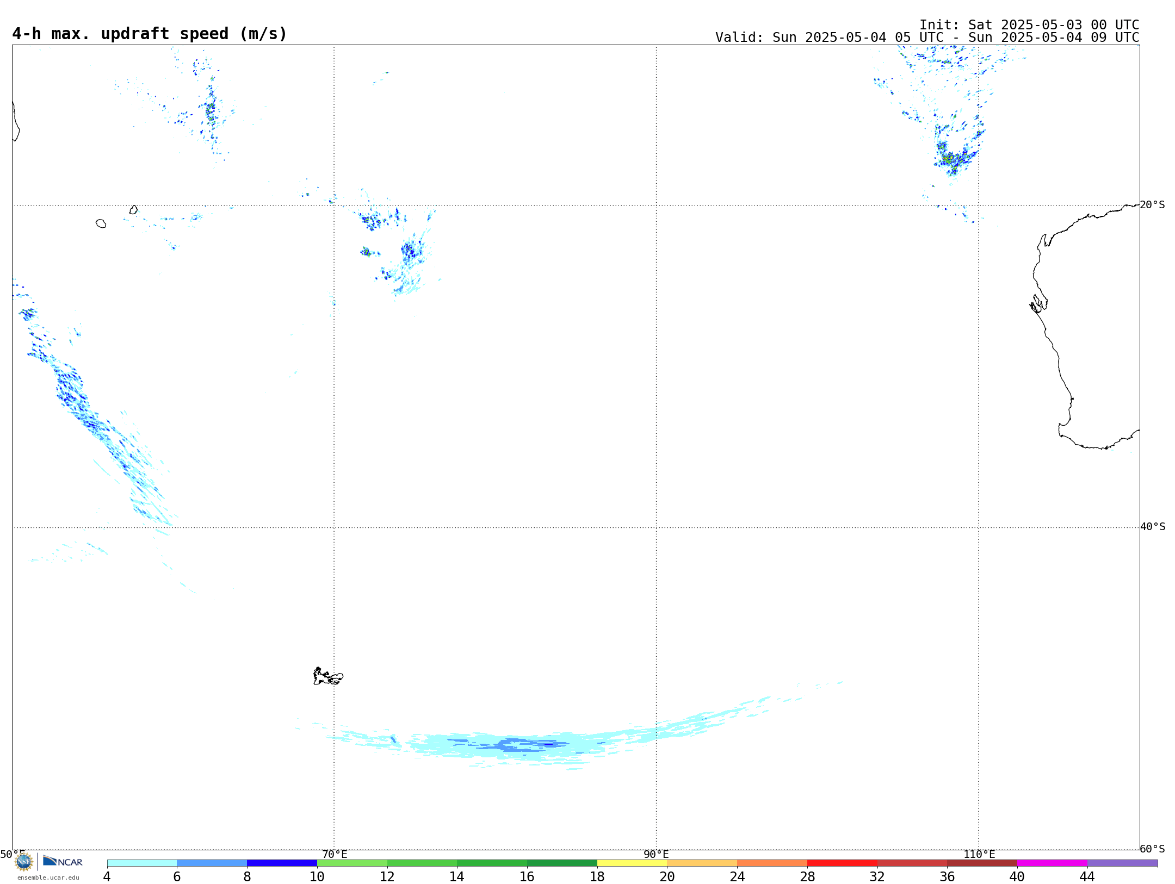
Task: Click the green 12-14 colorbar swatch
Action: pyautogui.click(x=422, y=863)
